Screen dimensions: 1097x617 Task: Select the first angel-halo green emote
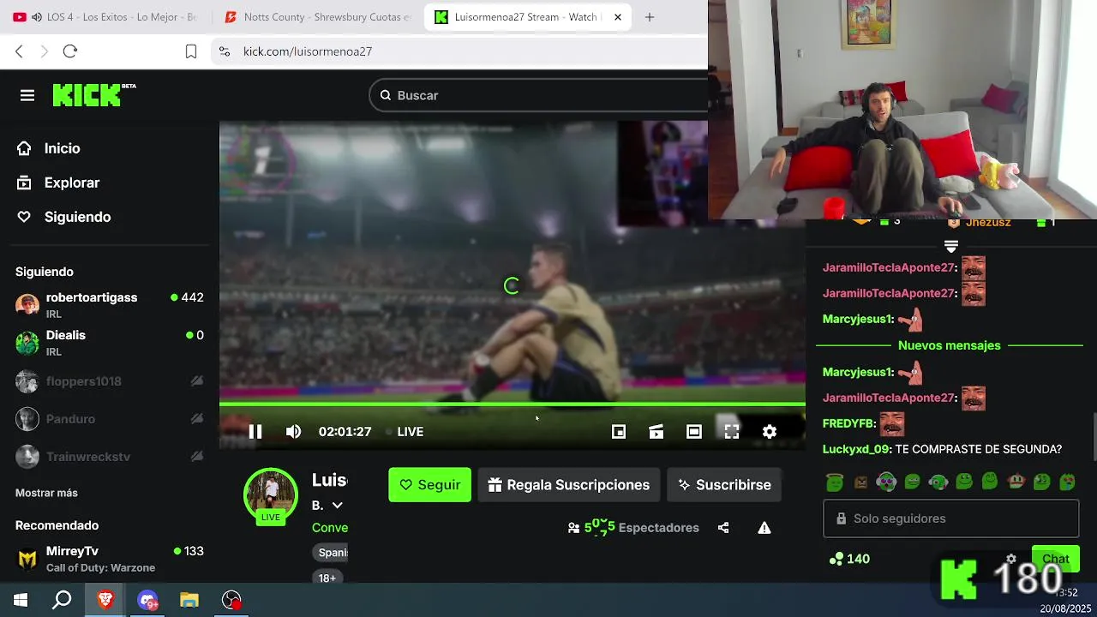835,482
